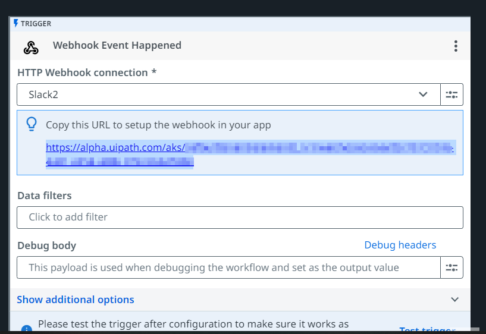The image size is (486, 334).
Task: Open the Debug headers link
Action: (400, 245)
